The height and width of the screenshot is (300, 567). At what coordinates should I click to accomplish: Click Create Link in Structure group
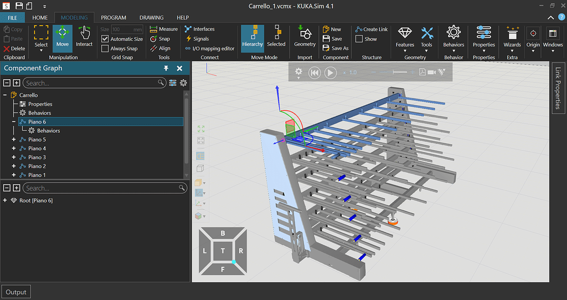click(x=372, y=29)
